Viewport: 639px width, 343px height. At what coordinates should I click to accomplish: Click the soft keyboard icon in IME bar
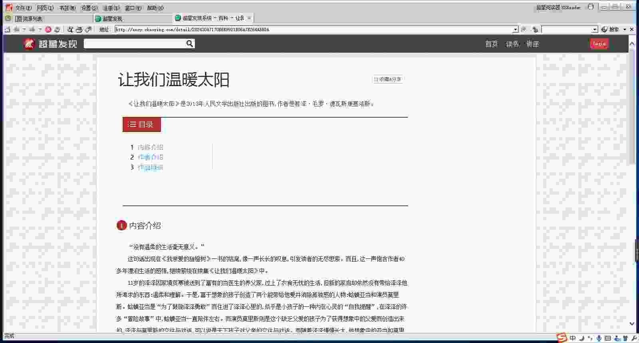pos(607,338)
